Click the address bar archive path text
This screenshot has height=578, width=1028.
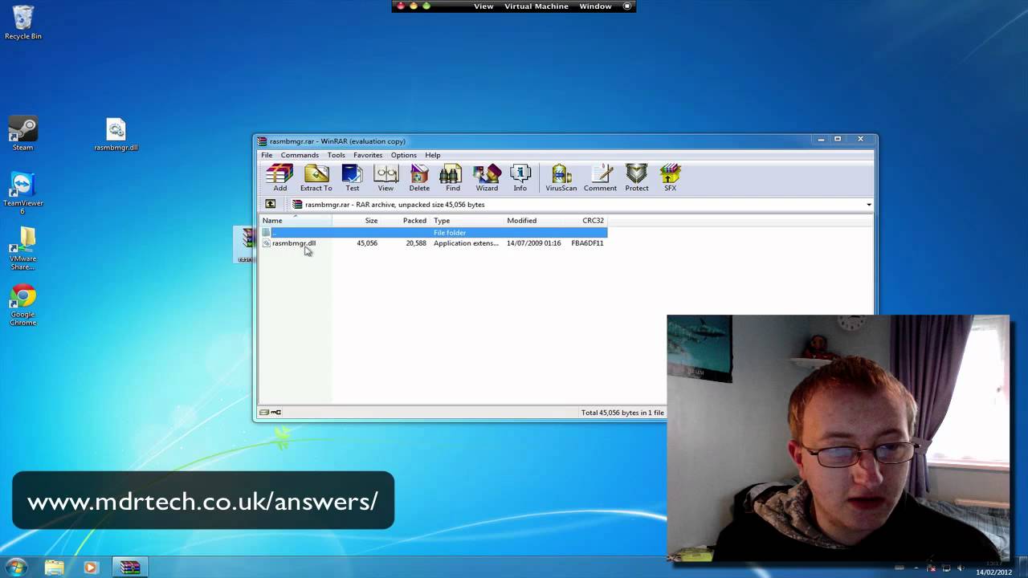pyautogui.click(x=394, y=205)
